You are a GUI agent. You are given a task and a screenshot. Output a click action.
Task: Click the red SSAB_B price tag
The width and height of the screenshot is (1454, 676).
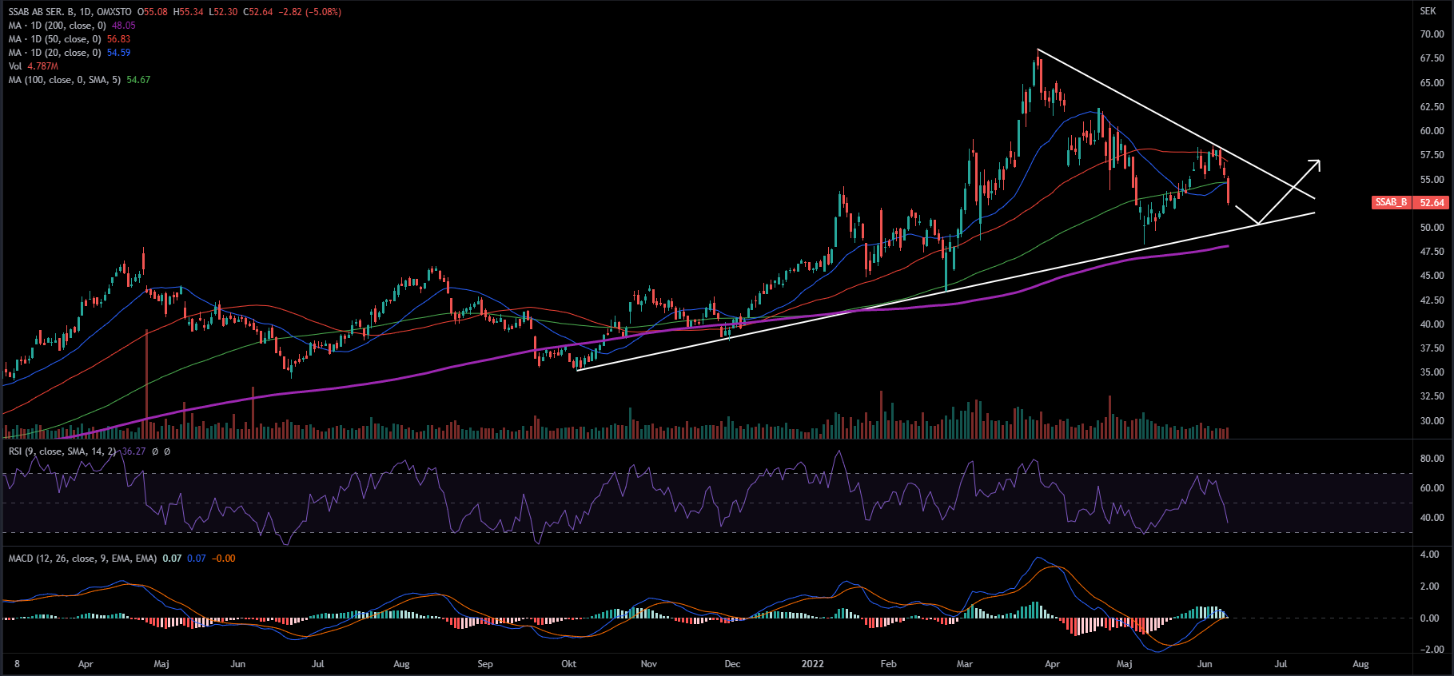coord(1391,202)
